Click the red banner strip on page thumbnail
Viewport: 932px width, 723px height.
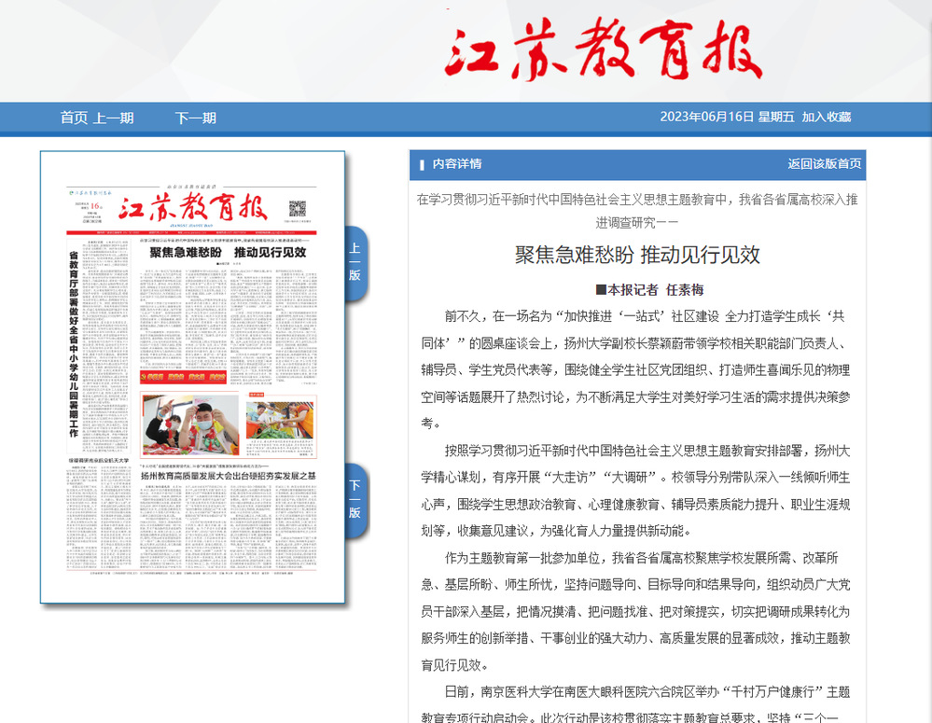click(228, 379)
